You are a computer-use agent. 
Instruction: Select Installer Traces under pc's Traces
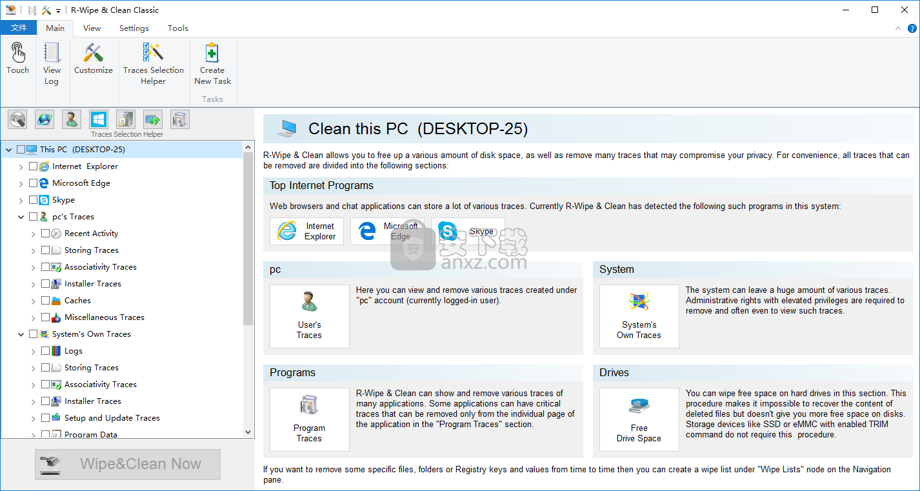(x=93, y=283)
